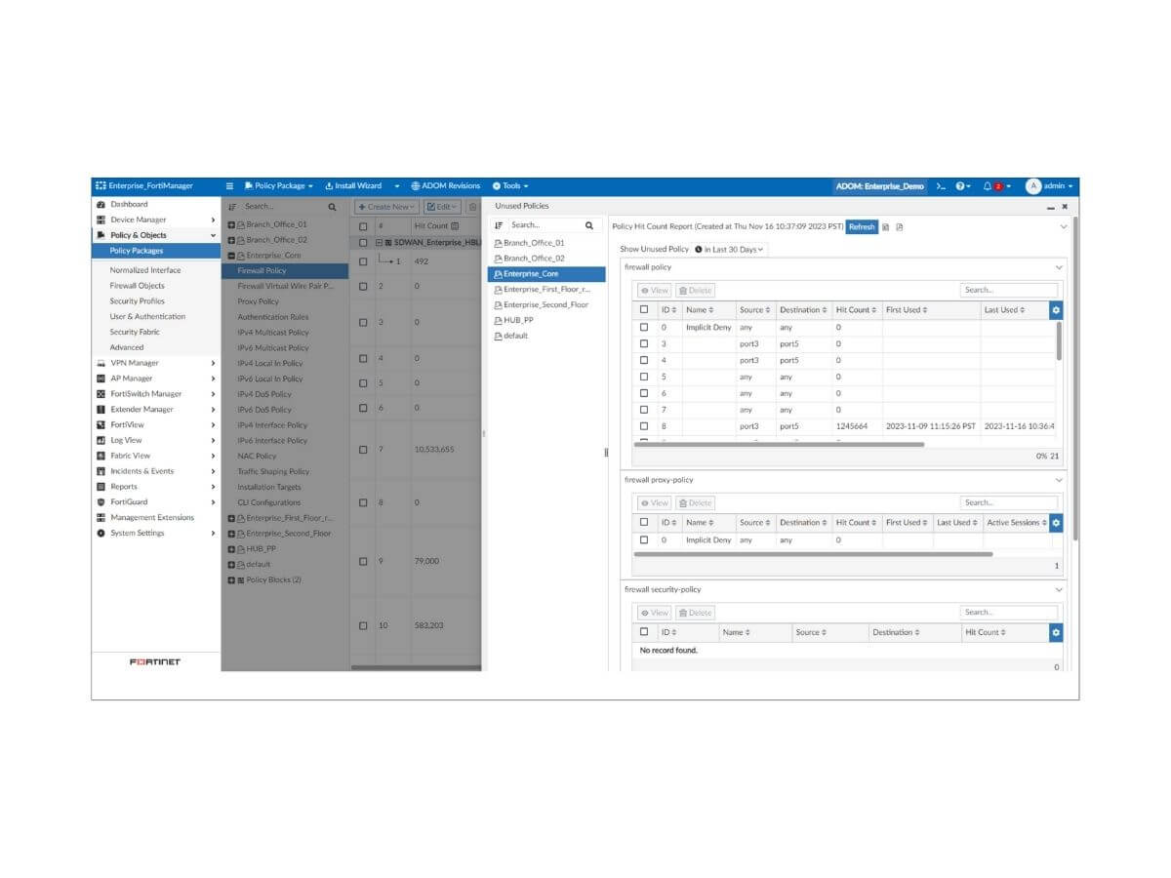The image size is (1171, 878).
Task: Check the select-all checkbox in firewall policy table
Action: click(644, 309)
